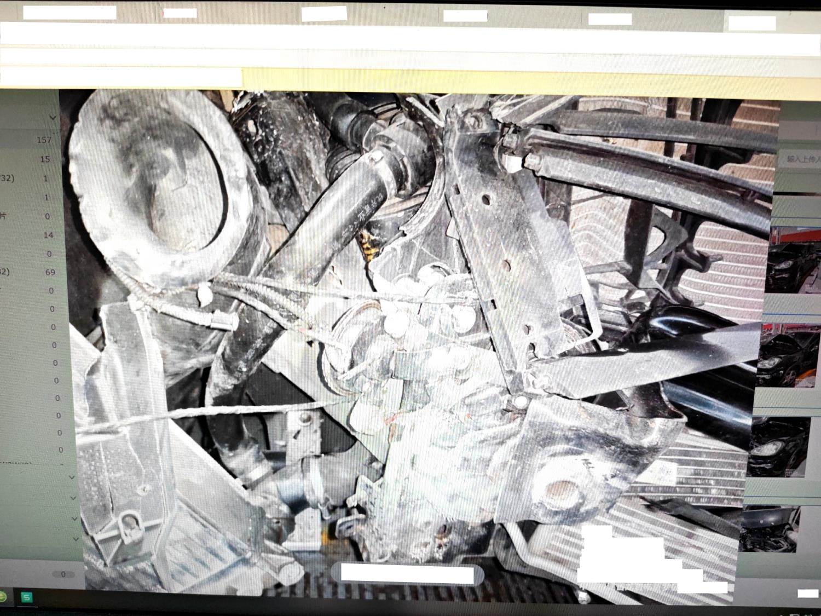The width and height of the screenshot is (821, 616).
Task: Expand the first chevron section below the count list
Action: pyautogui.click(x=72, y=477)
